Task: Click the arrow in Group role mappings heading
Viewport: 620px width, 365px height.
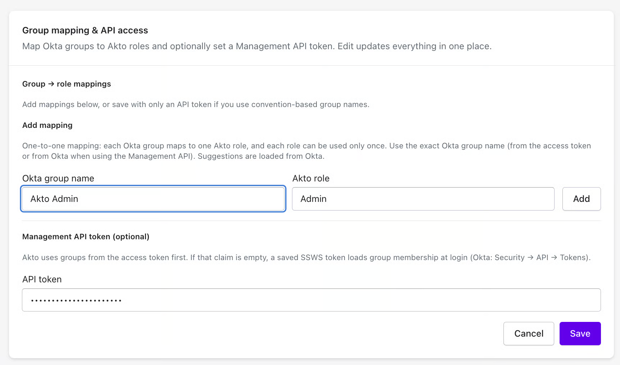Action: 51,84
